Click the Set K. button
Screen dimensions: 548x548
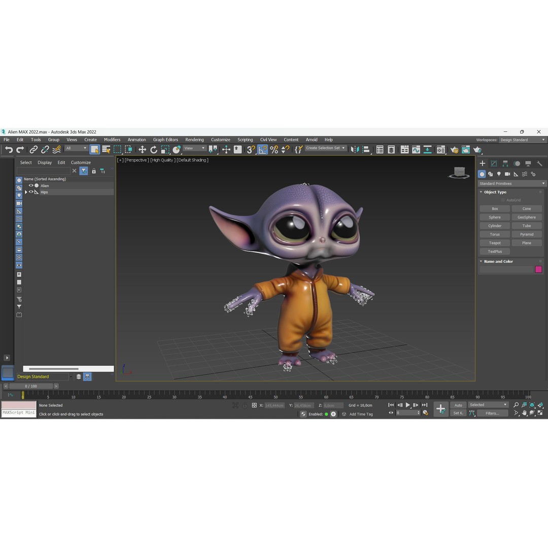pyautogui.click(x=458, y=413)
